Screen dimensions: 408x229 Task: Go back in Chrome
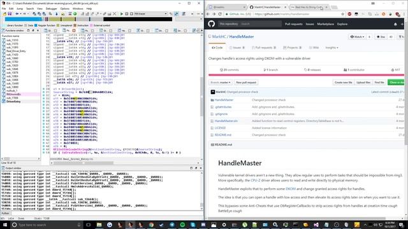(208, 14)
